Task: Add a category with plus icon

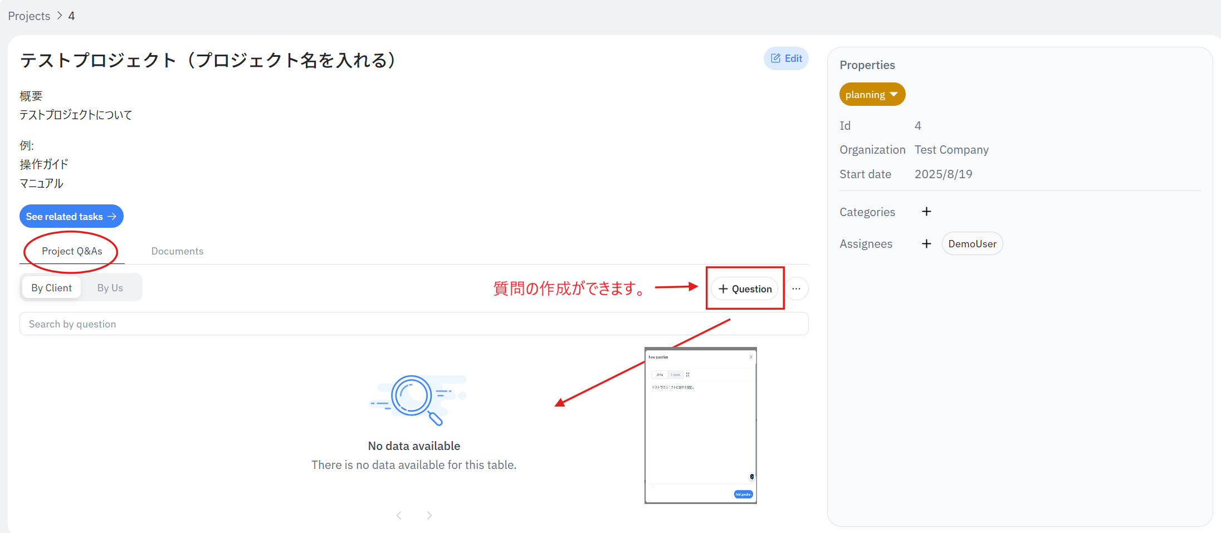Action: [926, 212]
